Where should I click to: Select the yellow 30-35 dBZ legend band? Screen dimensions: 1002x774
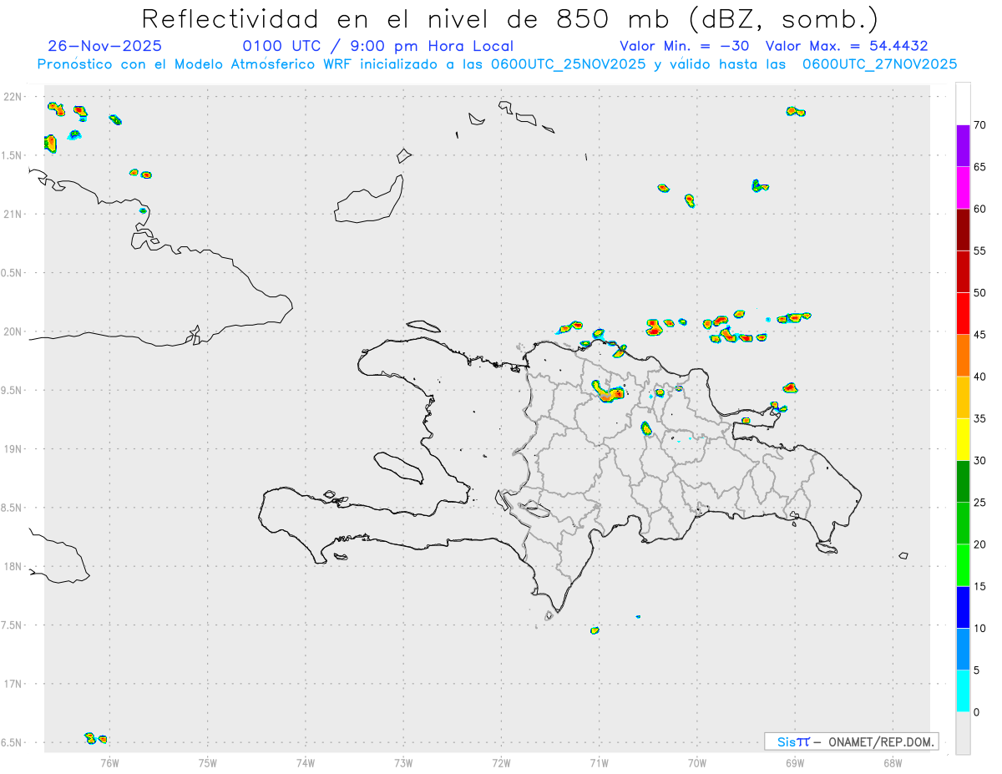click(963, 439)
